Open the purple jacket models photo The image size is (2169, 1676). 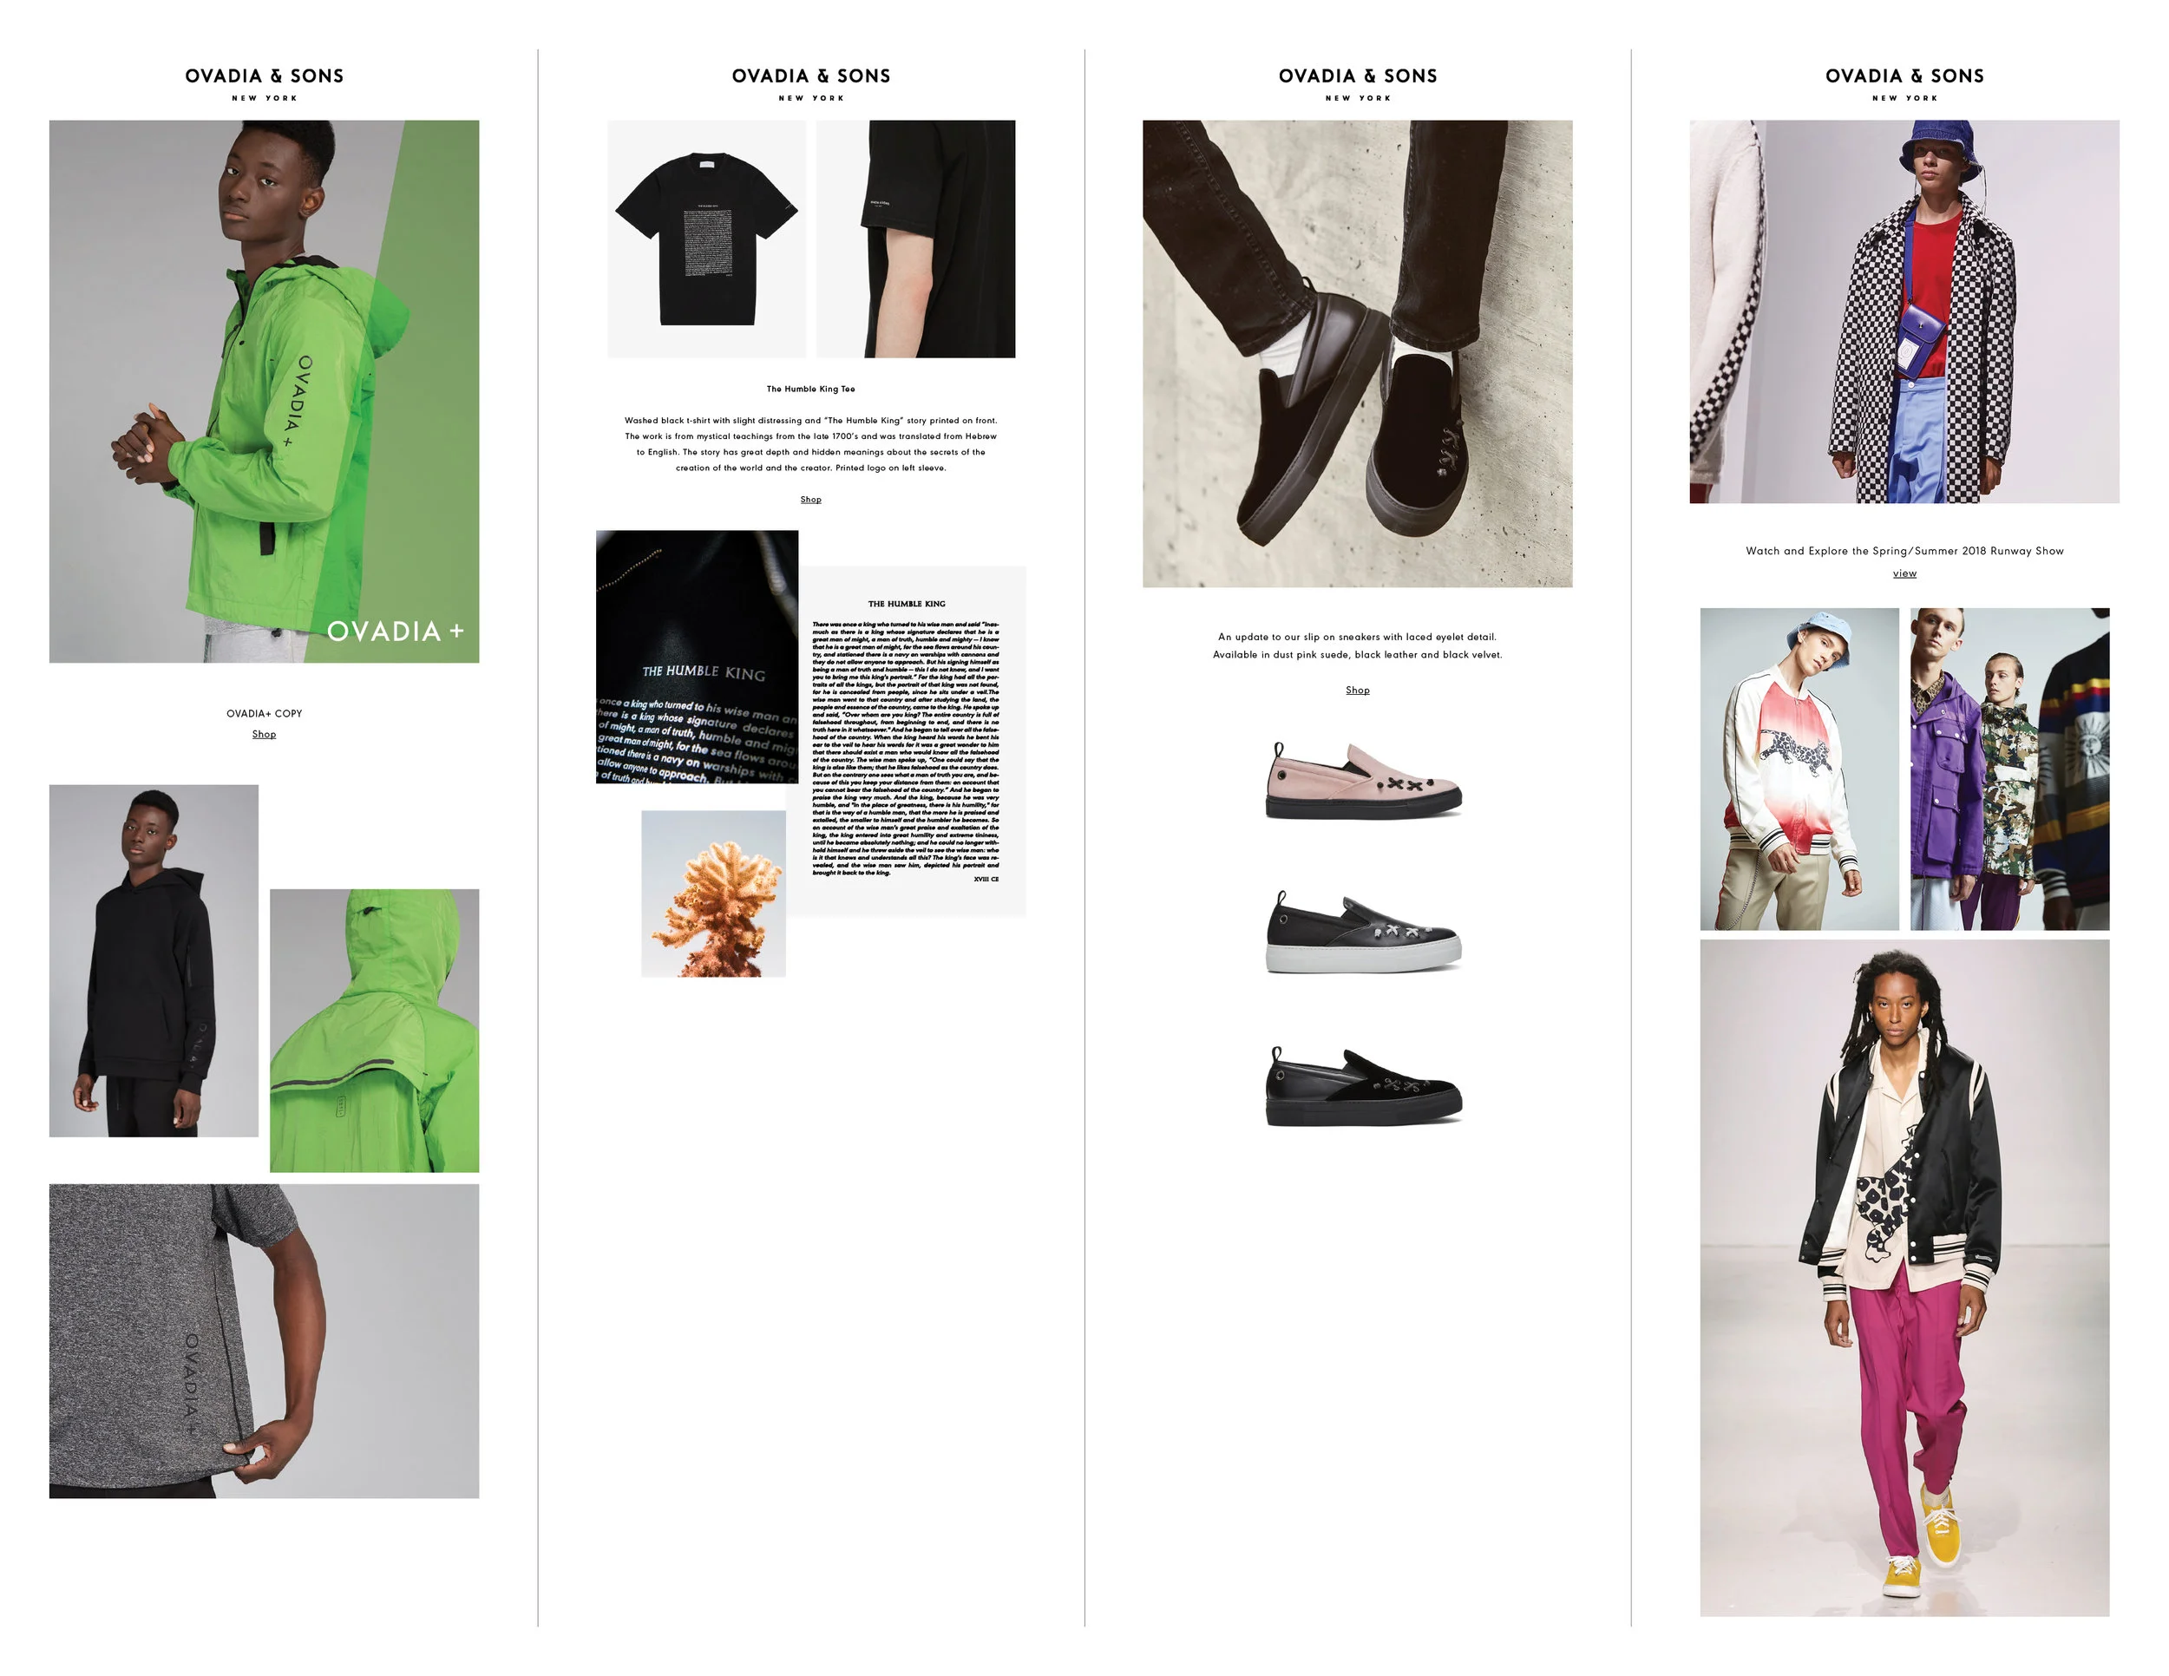(2009, 769)
